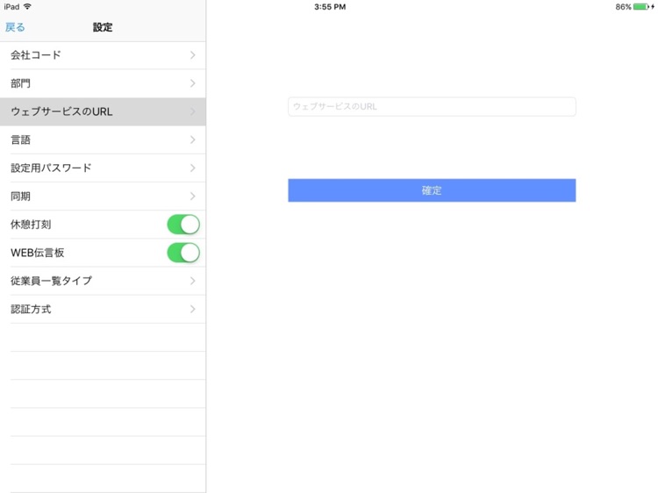This screenshot has width=658, height=493.
Task: Click the 設定 title header
Action: click(103, 27)
